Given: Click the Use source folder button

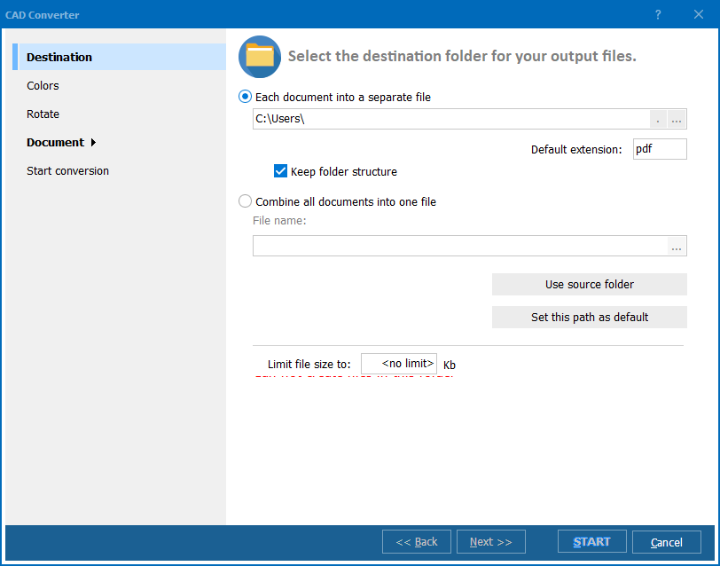Looking at the screenshot, I should pyautogui.click(x=589, y=285).
